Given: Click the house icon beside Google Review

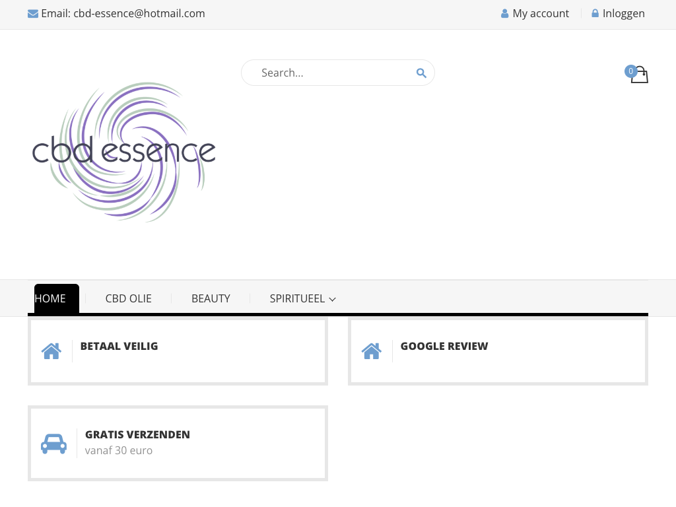Looking at the screenshot, I should (x=372, y=351).
